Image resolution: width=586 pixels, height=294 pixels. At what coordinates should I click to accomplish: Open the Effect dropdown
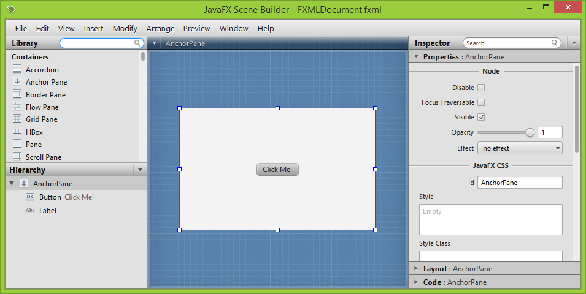coord(519,148)
